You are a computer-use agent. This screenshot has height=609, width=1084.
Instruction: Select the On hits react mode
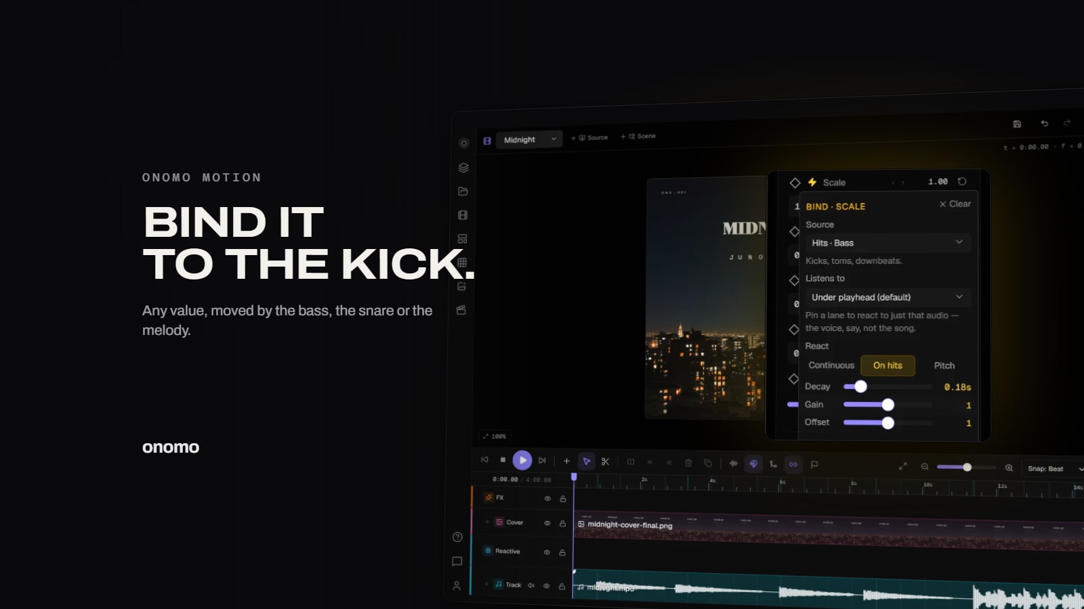[x=888, y=365]
